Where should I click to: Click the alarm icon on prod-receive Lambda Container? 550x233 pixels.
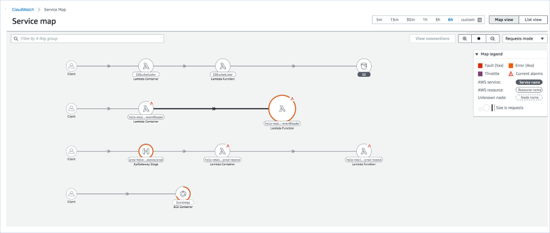click(228, 146)
